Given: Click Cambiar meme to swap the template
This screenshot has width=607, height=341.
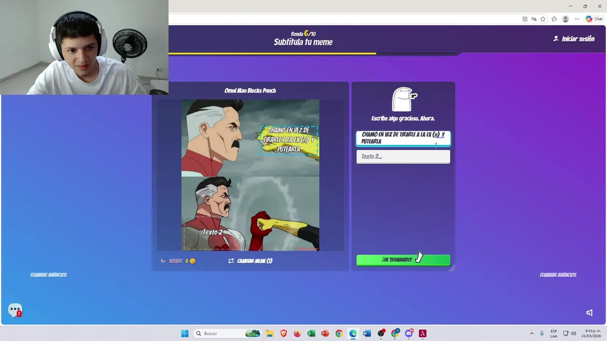Looking at the screenshot, I should [250, 261].
